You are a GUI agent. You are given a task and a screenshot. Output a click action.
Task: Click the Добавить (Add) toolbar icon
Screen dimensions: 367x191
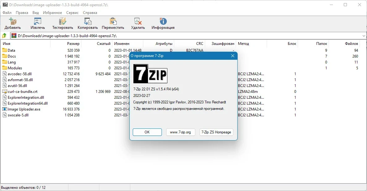tap(13, 21)
